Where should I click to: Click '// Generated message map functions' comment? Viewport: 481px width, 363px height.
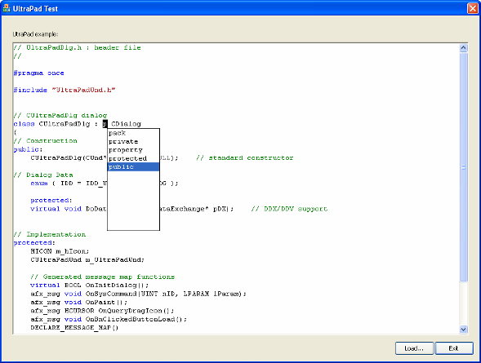(102, 277)
